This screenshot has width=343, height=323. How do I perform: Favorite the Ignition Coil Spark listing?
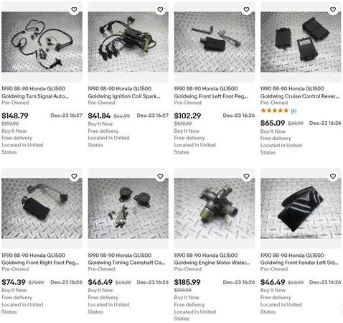(160, 9)
